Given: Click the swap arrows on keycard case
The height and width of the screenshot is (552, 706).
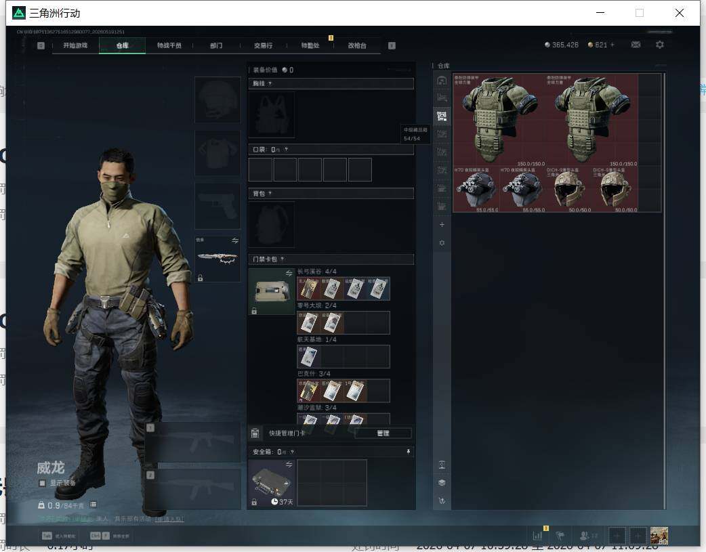Looking at the screenshot, I should (289, 274).
